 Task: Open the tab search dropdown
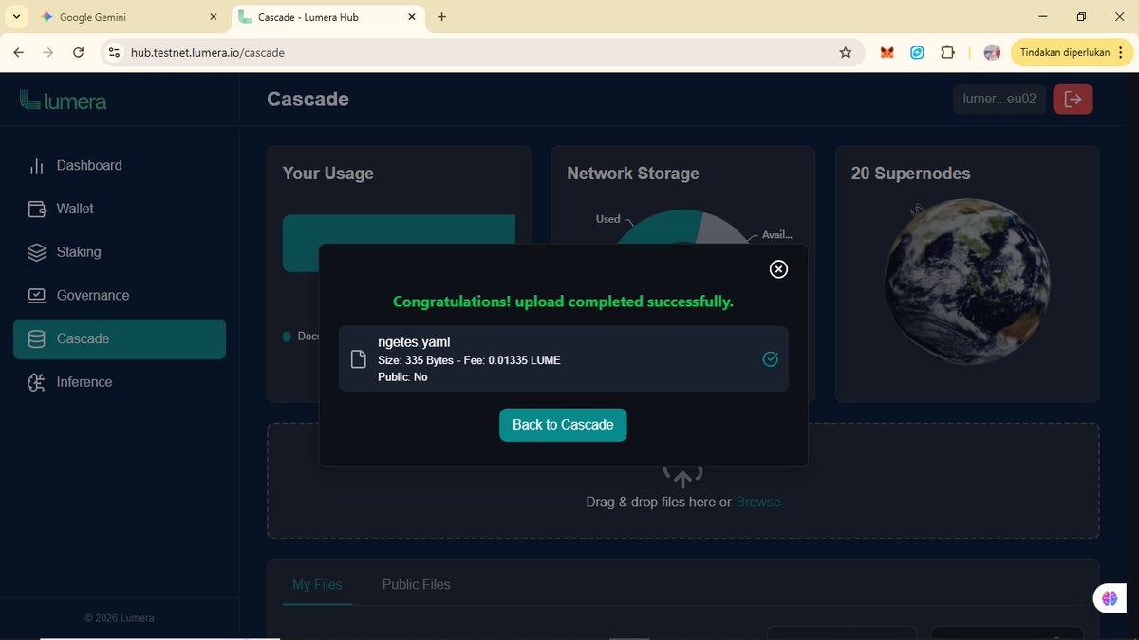coord(16,17)
